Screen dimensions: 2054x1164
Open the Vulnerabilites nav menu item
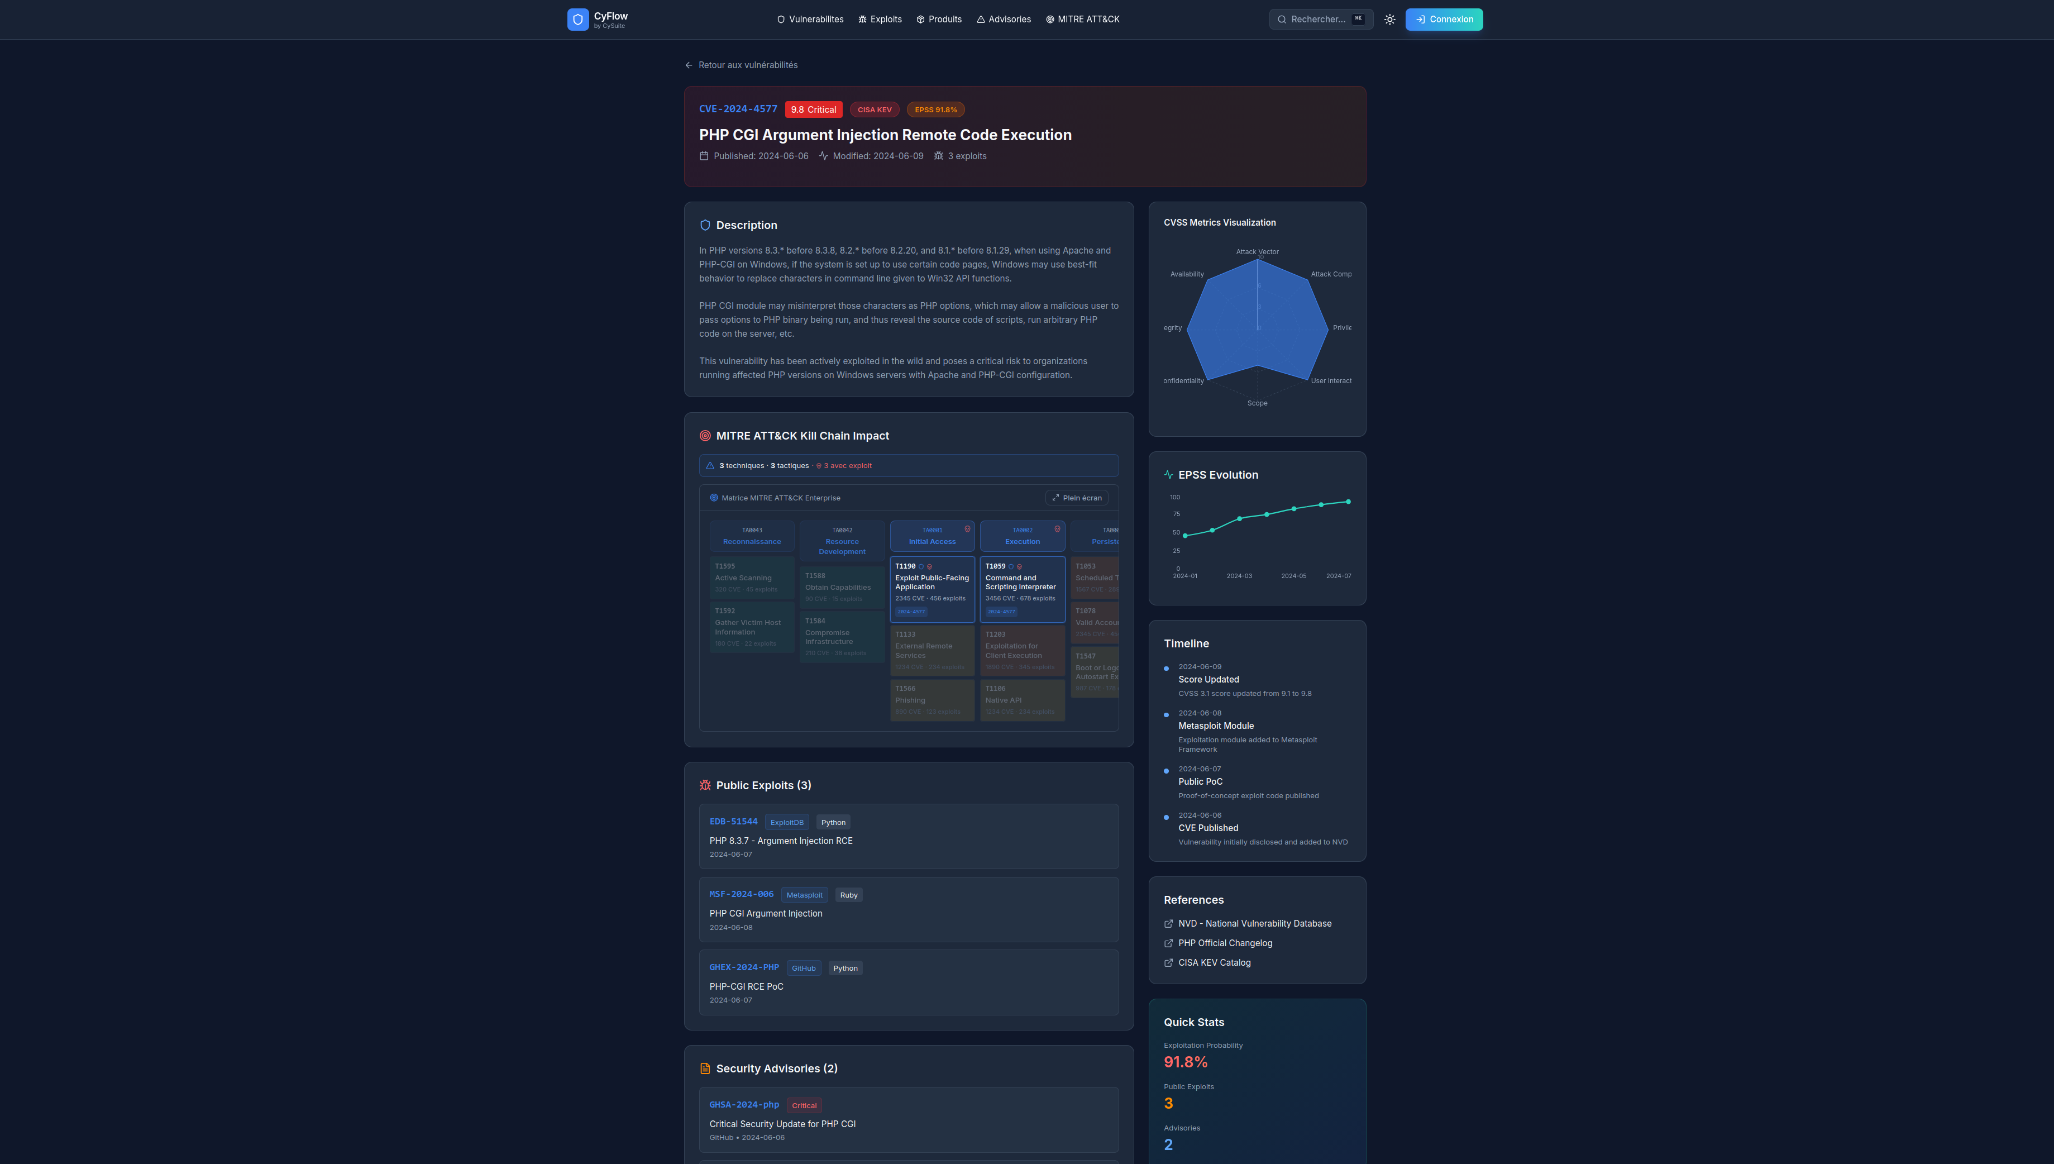810,19
